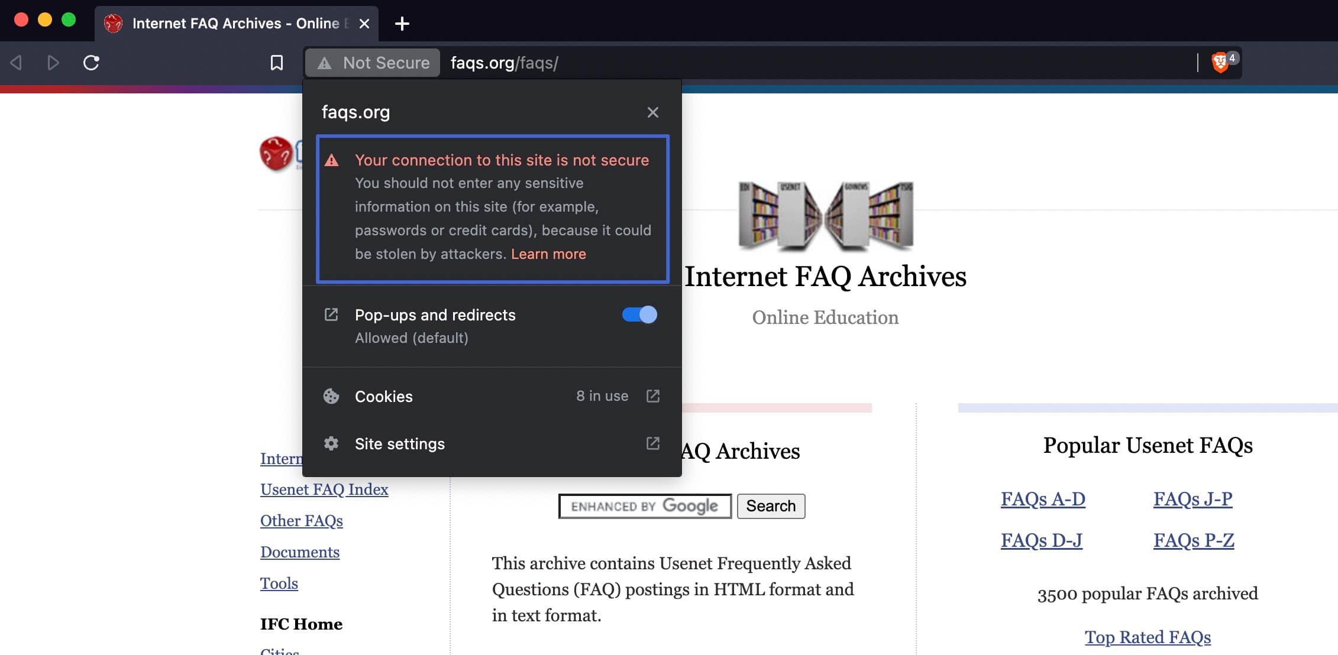This screenshot has height=655, width=1338.
Task: Click the pop-ups external link icon
Action: click(332, 314)
